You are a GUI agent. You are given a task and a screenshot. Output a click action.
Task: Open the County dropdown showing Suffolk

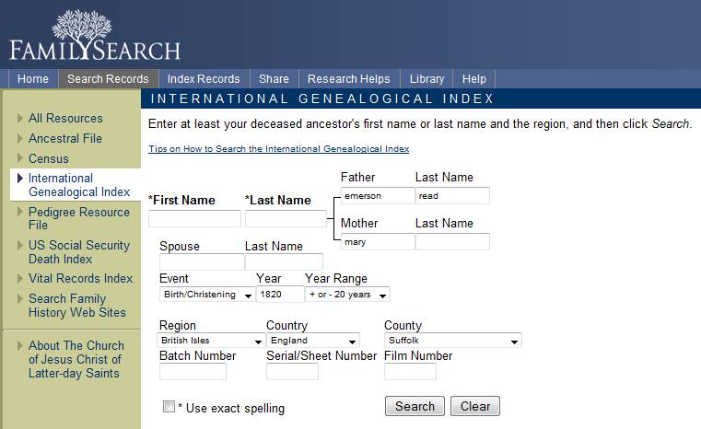click(453, 341)
